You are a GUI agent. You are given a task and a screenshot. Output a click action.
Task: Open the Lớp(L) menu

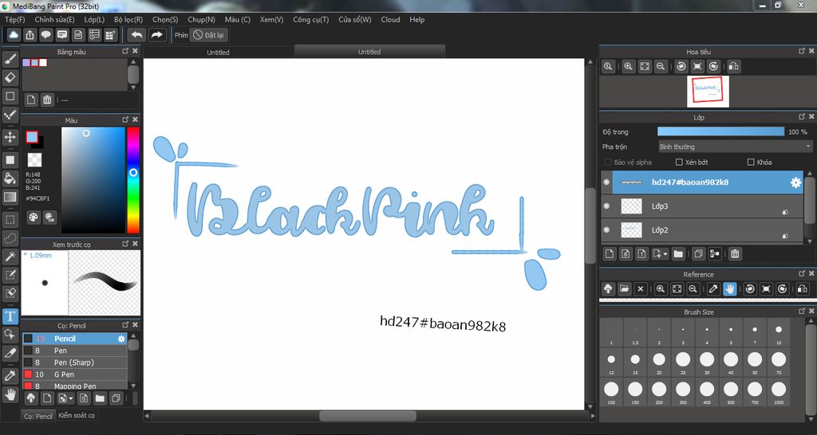click(94, 20)
